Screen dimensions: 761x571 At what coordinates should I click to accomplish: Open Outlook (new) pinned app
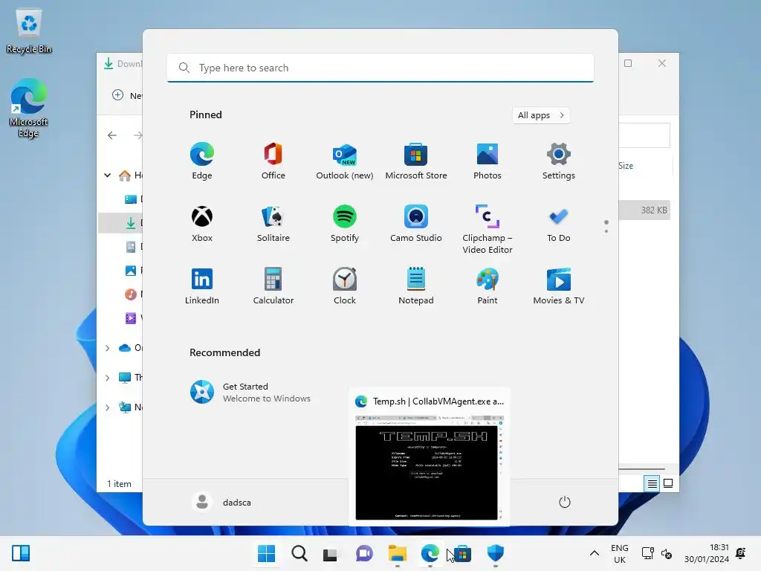click(345, 161)
